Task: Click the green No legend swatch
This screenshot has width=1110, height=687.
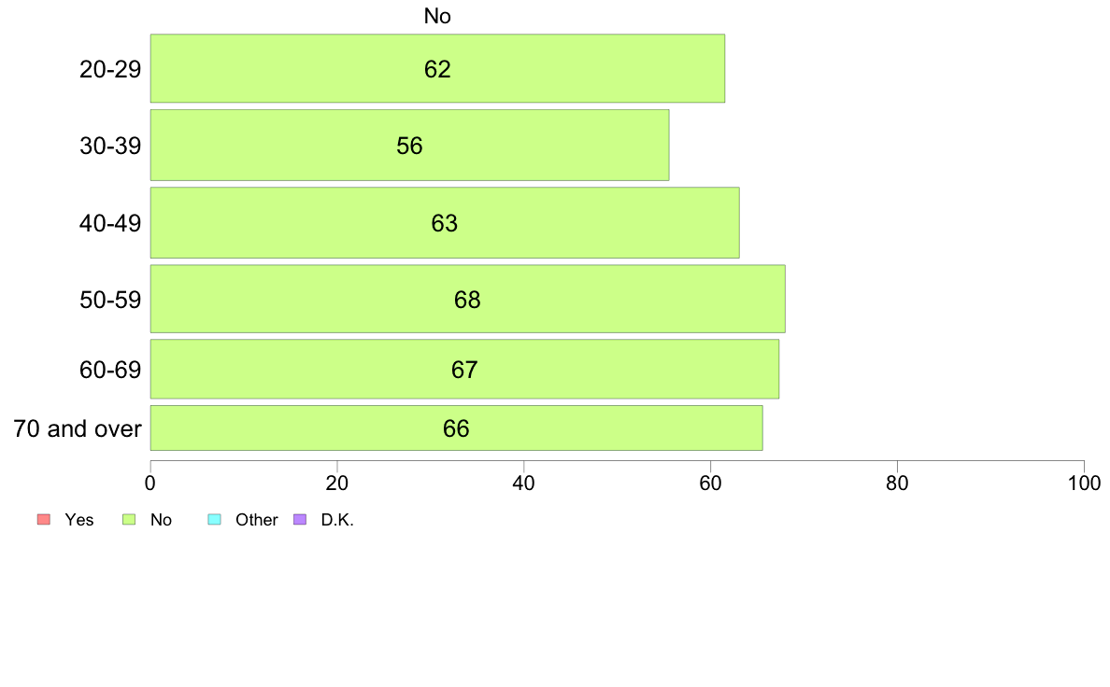Action: [129, 519]
